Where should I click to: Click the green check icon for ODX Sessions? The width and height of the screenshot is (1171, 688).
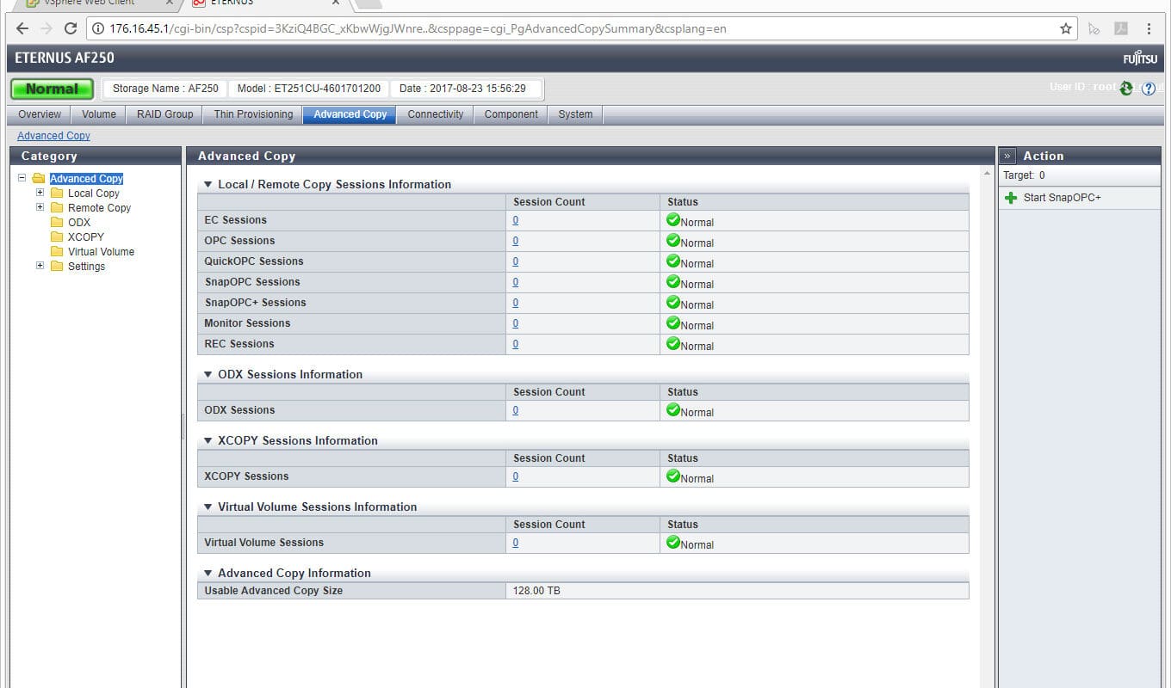coord(673,409)
